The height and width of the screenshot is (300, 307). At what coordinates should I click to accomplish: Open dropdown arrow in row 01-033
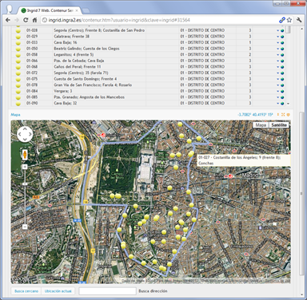[277, 43]
